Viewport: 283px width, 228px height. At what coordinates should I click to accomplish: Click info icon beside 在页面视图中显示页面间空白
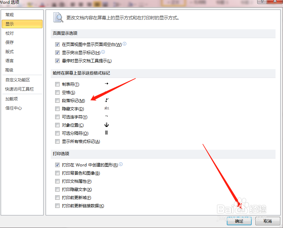click(x=125, y=44)
